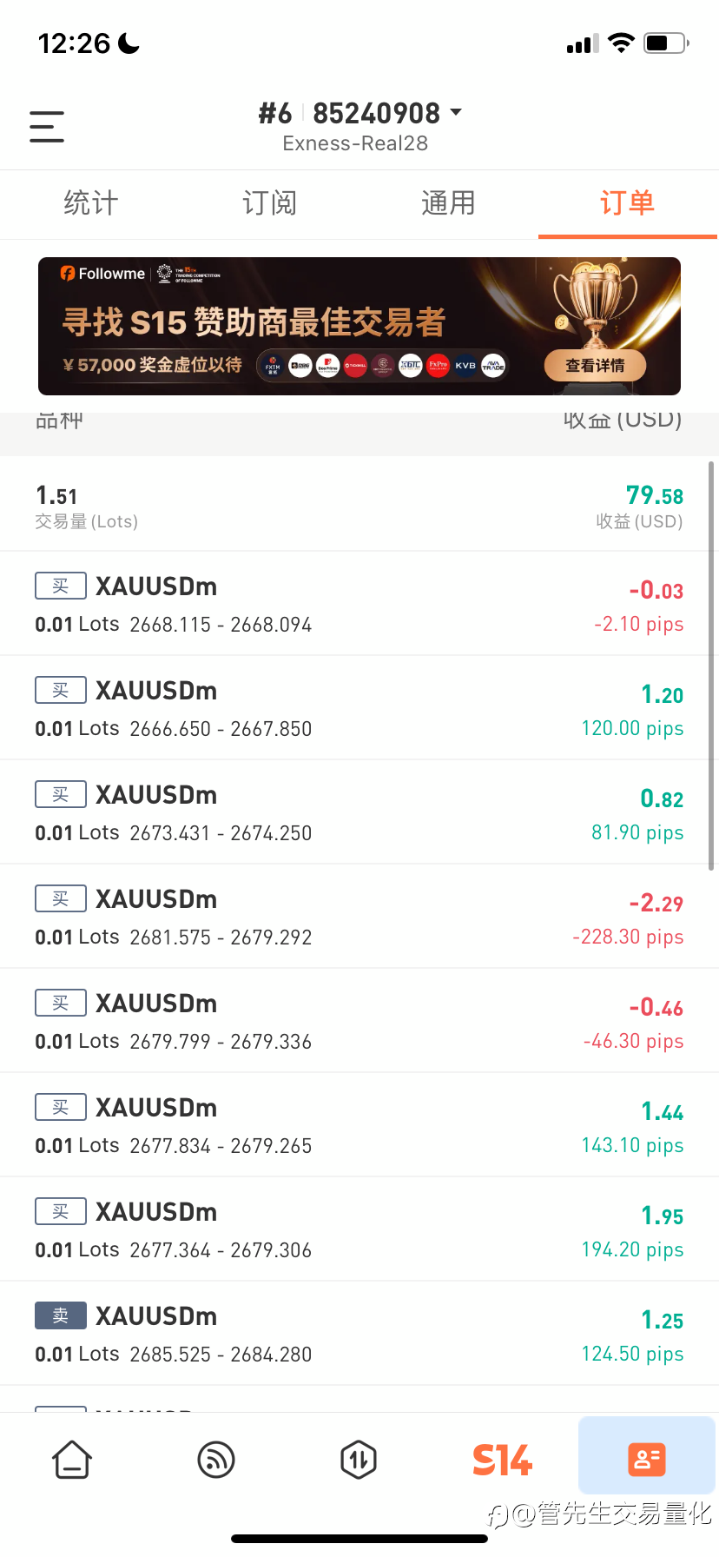The image size is (719, 1557).
Task: Click the vertical scrollbar on order list
Action: coord(711,666)
